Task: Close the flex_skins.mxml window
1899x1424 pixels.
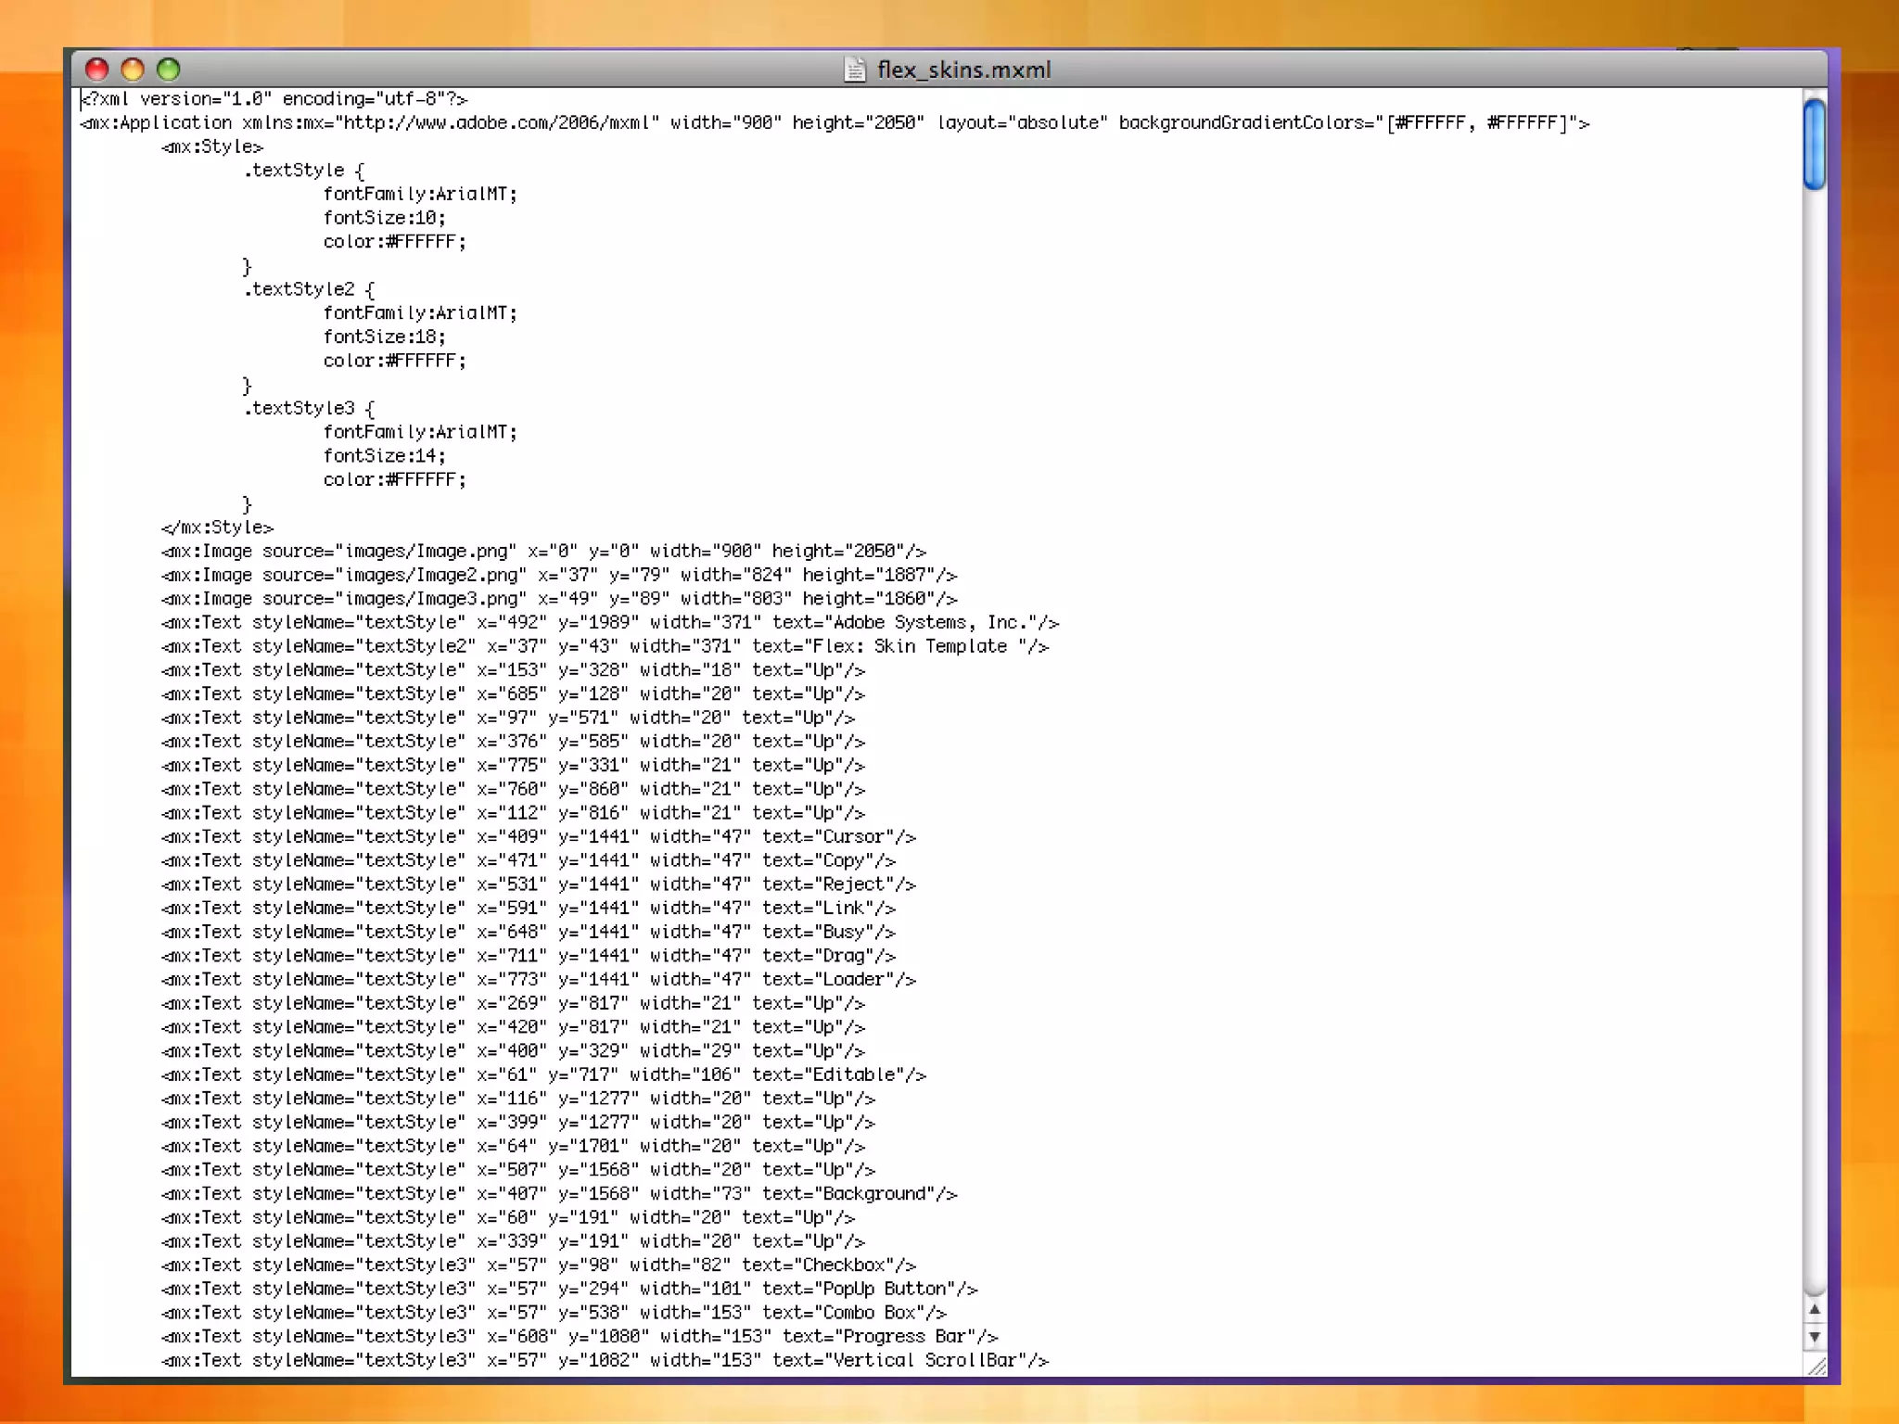Action: click(96, 70)
